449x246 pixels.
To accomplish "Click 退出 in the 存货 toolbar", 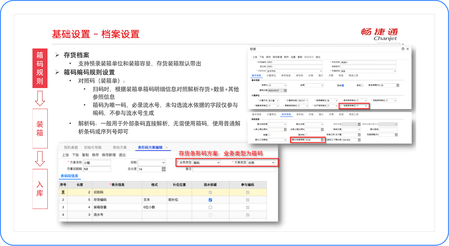I will 319,57.
